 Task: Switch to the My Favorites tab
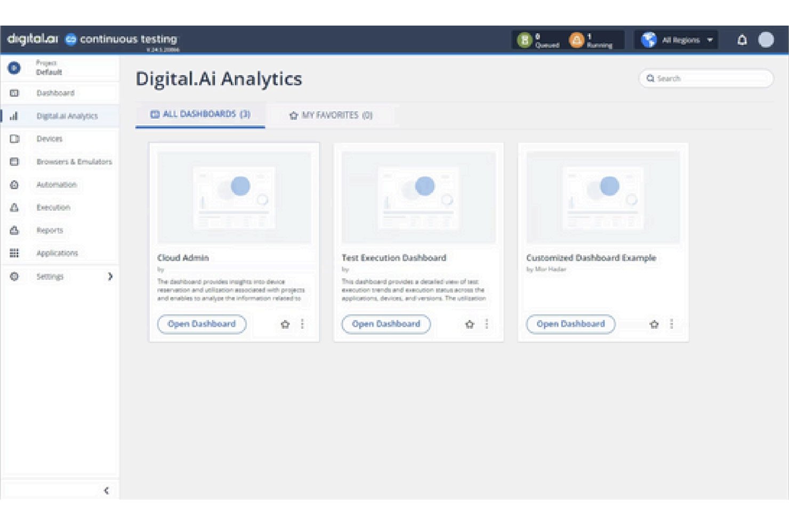point(331,115)
